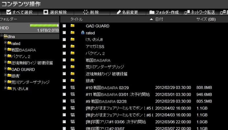Image resolution: width=228 pixels, height=130 pixels.
Task: Click the folder icon in the けいおん!! list row
Action: (x=72, y=39)
